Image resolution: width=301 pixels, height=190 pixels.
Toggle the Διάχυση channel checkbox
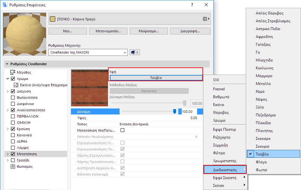[x=13, y=91]
